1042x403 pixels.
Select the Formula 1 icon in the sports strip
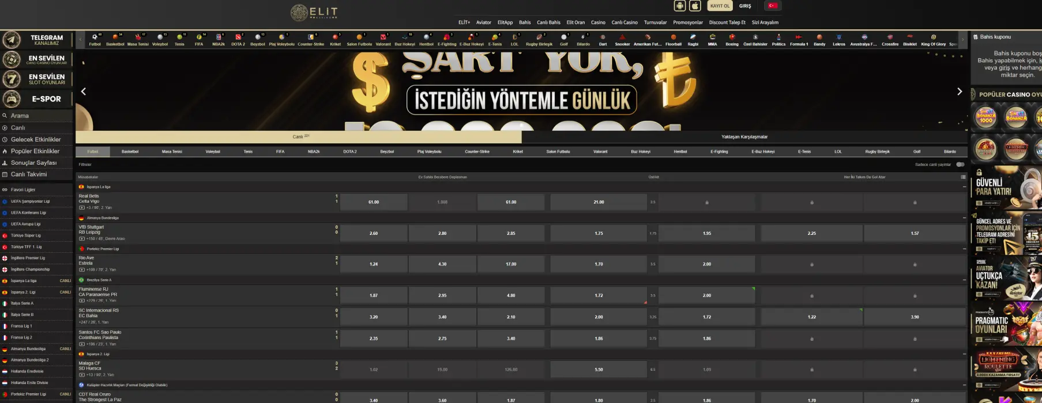coord(799,40)
